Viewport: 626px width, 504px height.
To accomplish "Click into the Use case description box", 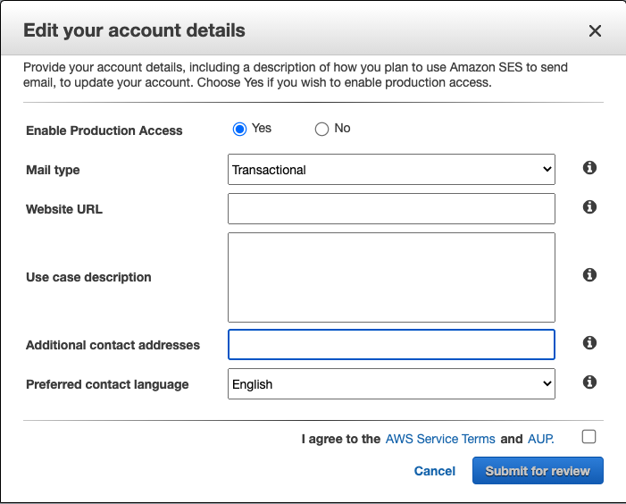I will click(391, 277).
